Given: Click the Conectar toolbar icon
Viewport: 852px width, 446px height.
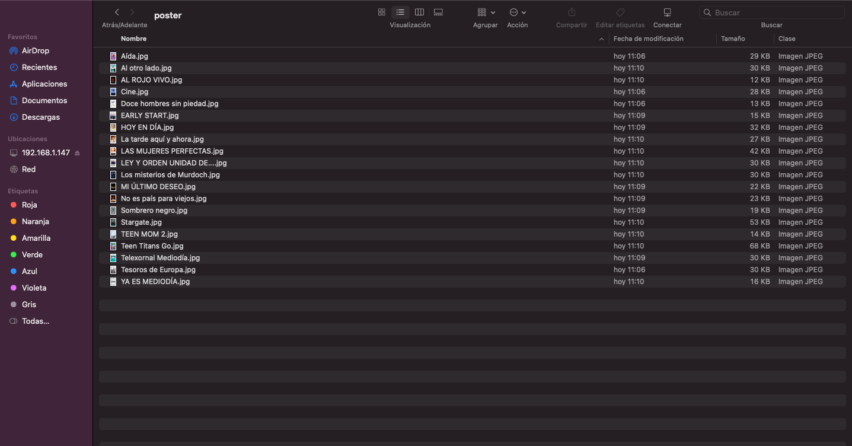Looking at the screenshot, I should click(x=667, y=12).
